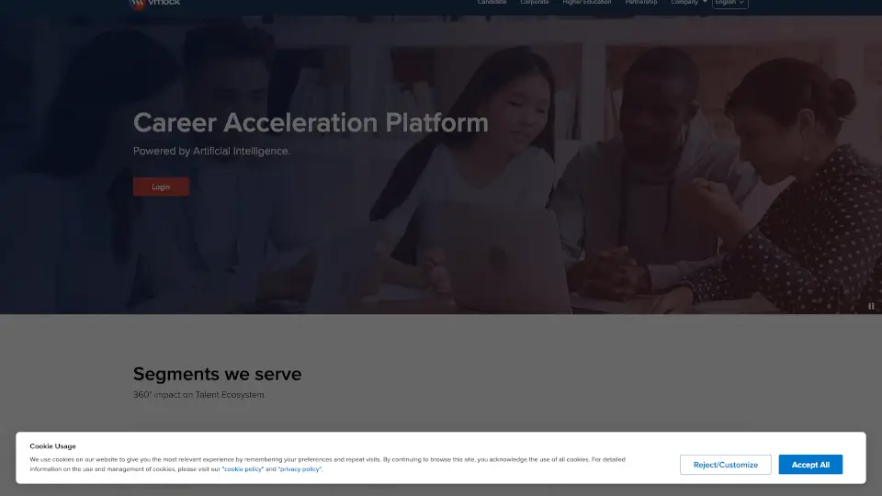This screenshot has height=496, width=882.
Task: Open the cookie policy link
Action: pyautogui.click(x=243, y=469)
